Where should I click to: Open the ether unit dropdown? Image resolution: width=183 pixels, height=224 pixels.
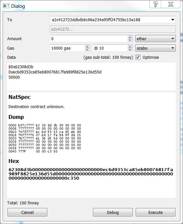pos(156,39)
